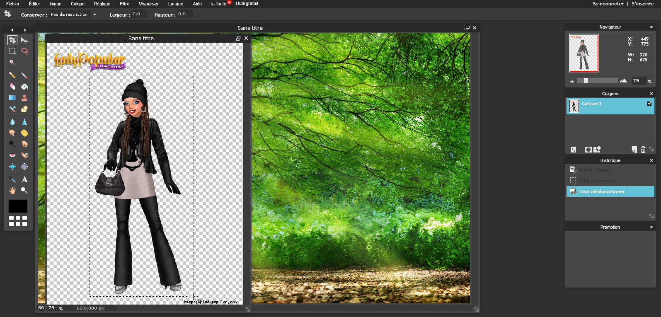Screen dimensions: 661x317
Task: Click the Navigateur preview thumbnail
Action: (x=584, y=53)
